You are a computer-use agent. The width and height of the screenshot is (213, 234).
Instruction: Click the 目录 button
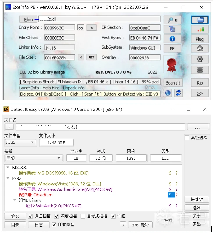tap(15, 225)
